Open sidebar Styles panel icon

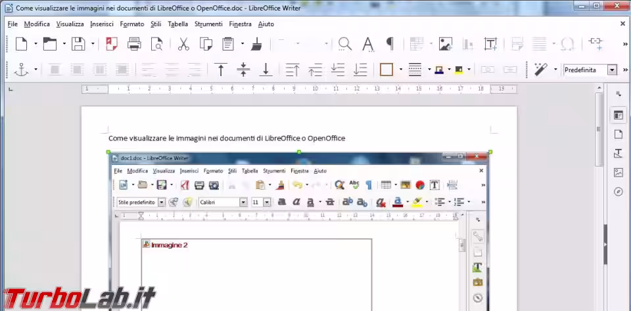click(x=618, y=154)
